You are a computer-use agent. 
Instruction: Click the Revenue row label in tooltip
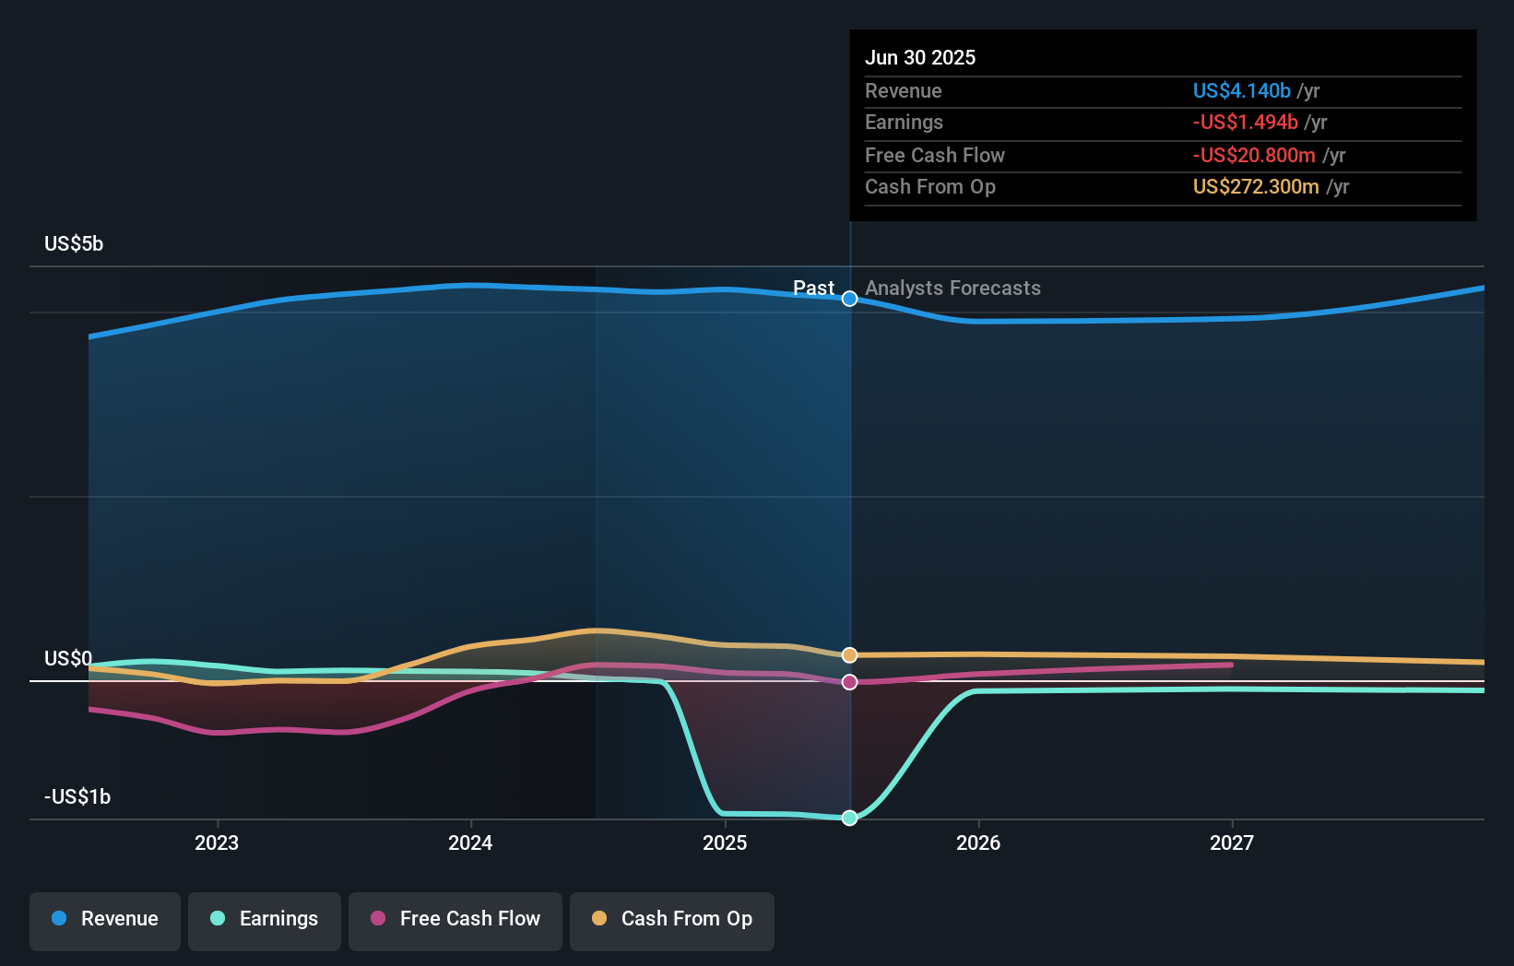coord(904,90)
